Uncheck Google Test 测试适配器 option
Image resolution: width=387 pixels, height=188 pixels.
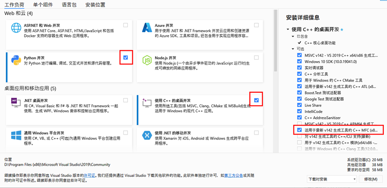[x=299, y=99]
